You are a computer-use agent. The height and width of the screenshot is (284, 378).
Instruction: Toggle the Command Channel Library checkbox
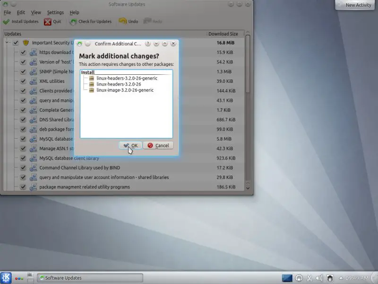(23, 168)
